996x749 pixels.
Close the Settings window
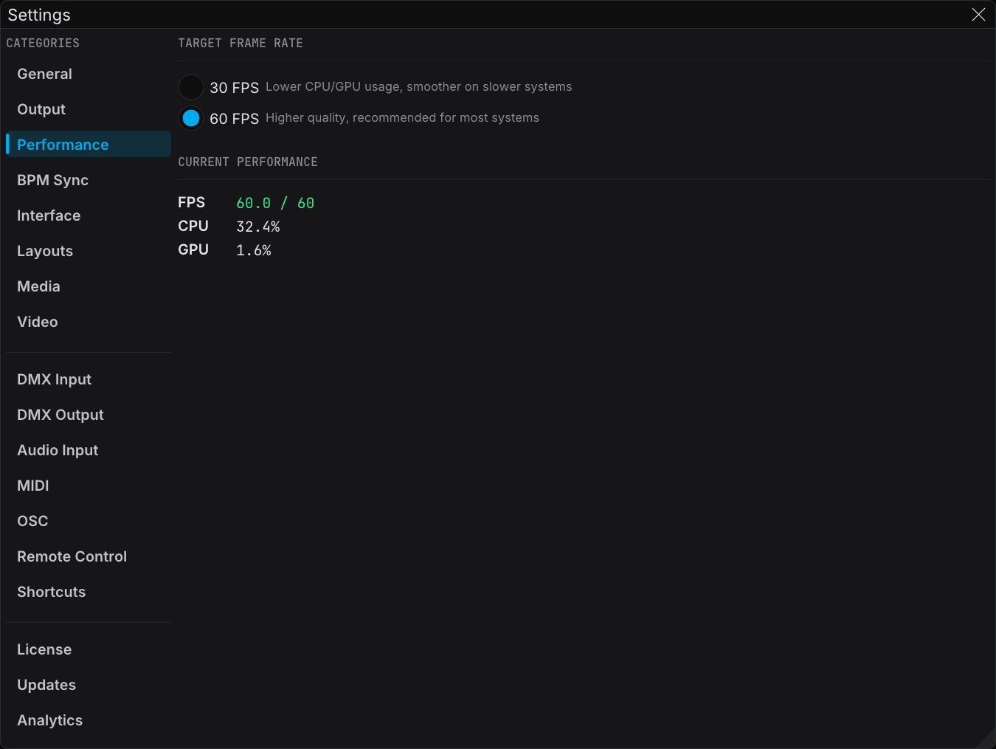978,15
